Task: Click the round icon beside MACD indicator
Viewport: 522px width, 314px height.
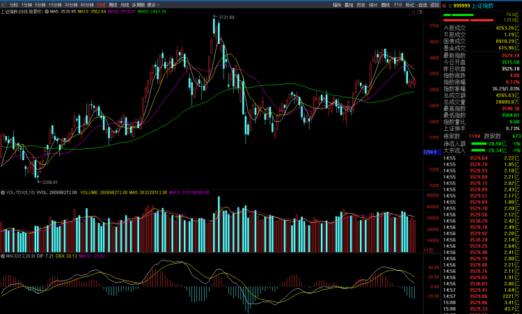Action: 3,256
